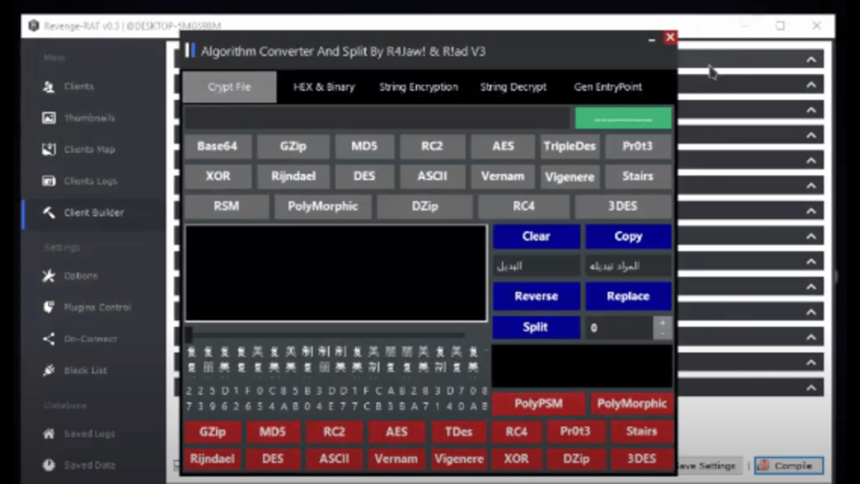Click the gray Rijndael button
The image size is (860, 484).
pyautogui.click(x=293, y=176)
